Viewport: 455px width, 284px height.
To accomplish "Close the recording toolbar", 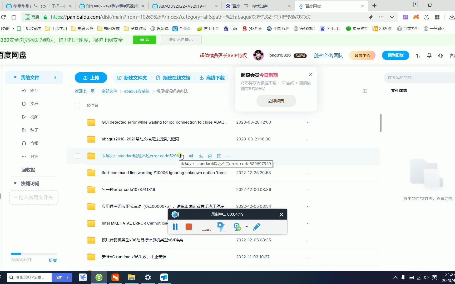I will 281,215.
